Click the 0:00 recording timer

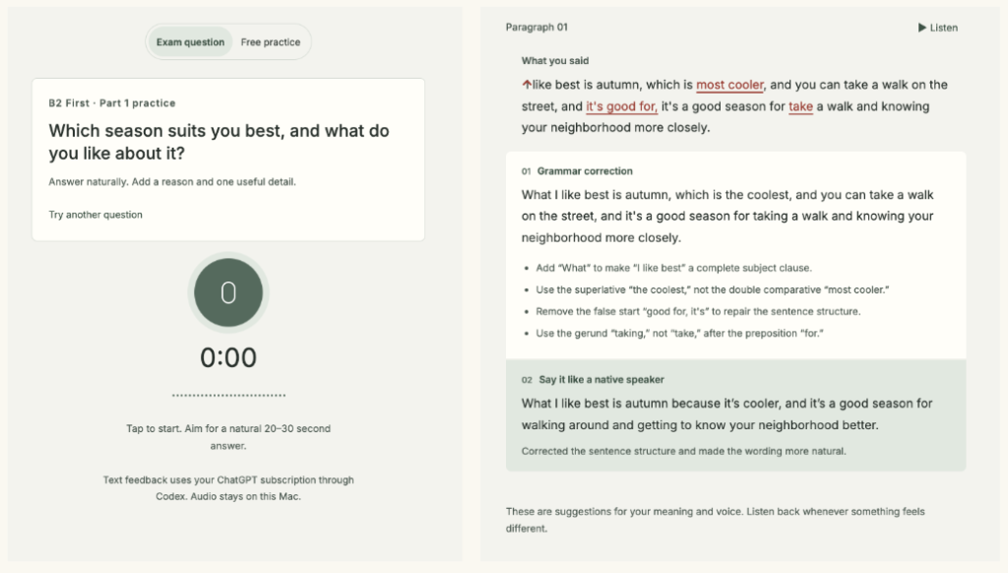coord(228,357)
